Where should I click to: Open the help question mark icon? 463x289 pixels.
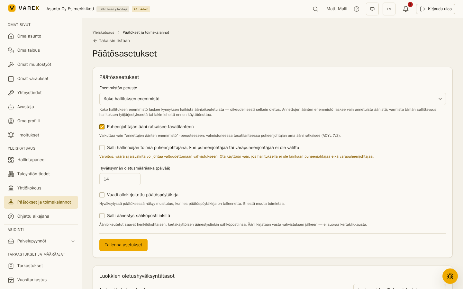coord(357,9)
